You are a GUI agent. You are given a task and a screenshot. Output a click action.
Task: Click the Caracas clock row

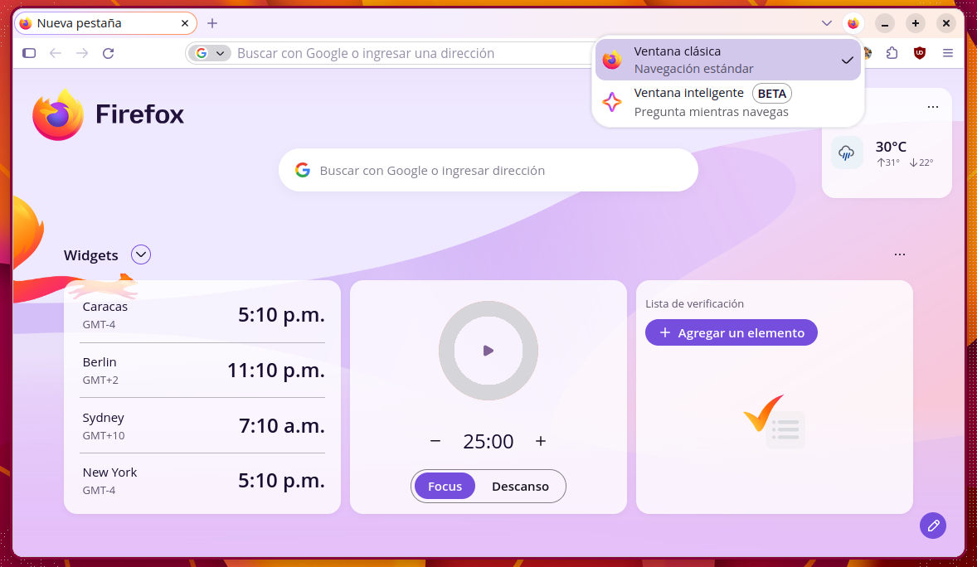point(202,315)
